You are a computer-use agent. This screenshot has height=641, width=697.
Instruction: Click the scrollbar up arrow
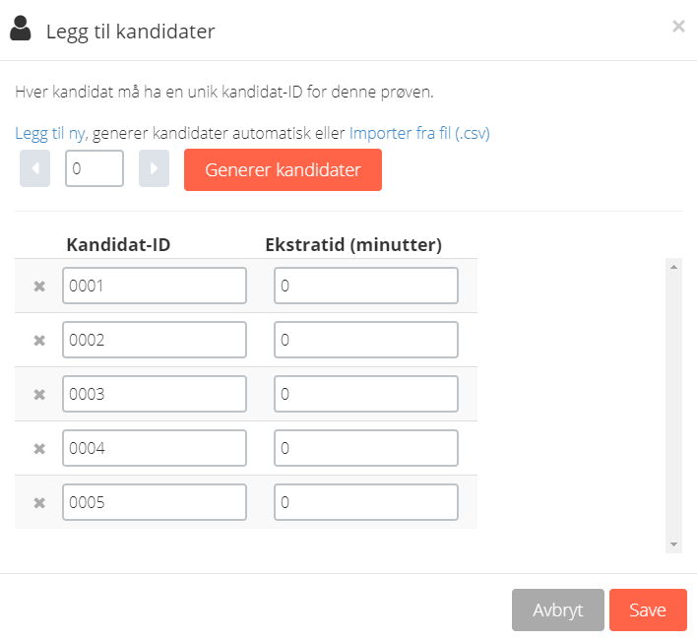(673, 267)
